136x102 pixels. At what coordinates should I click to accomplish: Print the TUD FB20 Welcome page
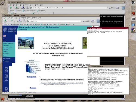(93, 21)
